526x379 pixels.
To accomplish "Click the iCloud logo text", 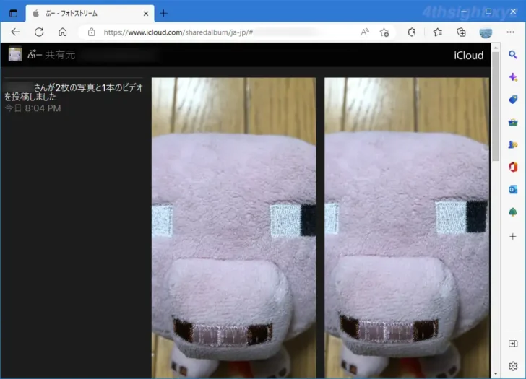I will pyautogui.click(x=468, y=56).
